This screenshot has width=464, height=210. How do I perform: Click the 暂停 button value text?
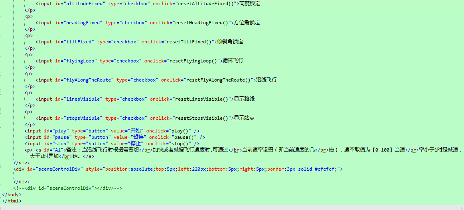[138, 137]
